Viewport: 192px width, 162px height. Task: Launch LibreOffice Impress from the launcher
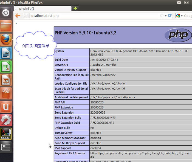[x=6, y=80]
